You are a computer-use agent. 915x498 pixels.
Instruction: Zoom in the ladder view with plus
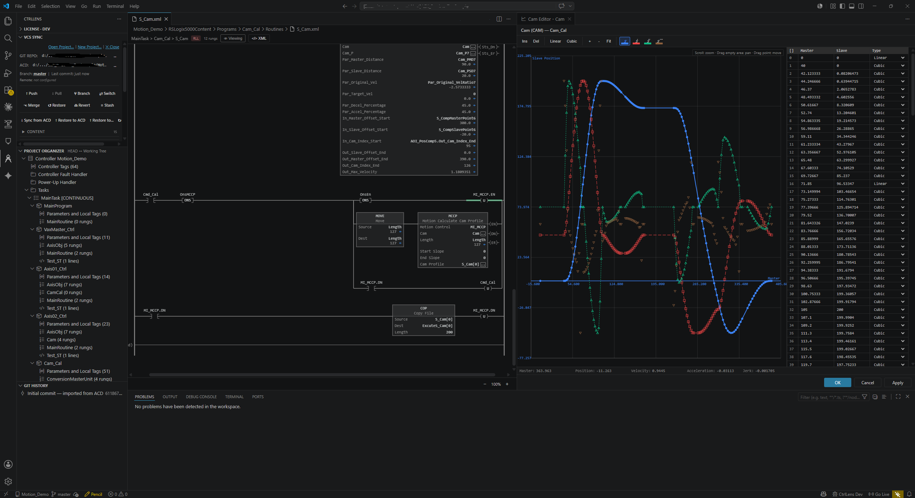pyautogui.click(x=507, y=384)
